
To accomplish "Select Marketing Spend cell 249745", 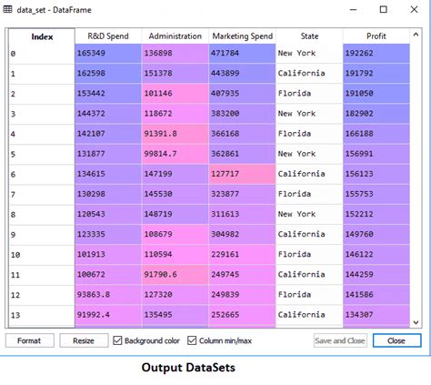I will (x=242, y=275).
